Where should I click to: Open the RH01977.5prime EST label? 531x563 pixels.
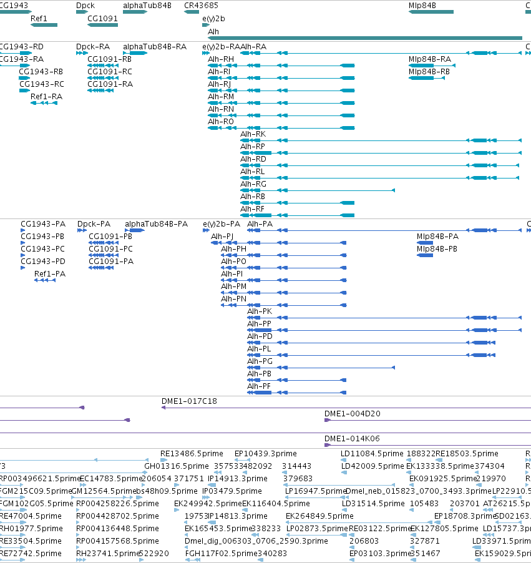point(31,529)
